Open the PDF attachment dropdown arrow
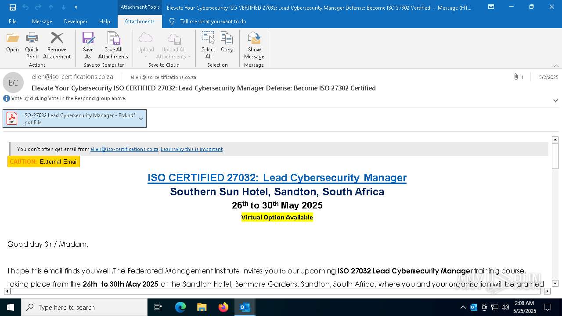 141,118
